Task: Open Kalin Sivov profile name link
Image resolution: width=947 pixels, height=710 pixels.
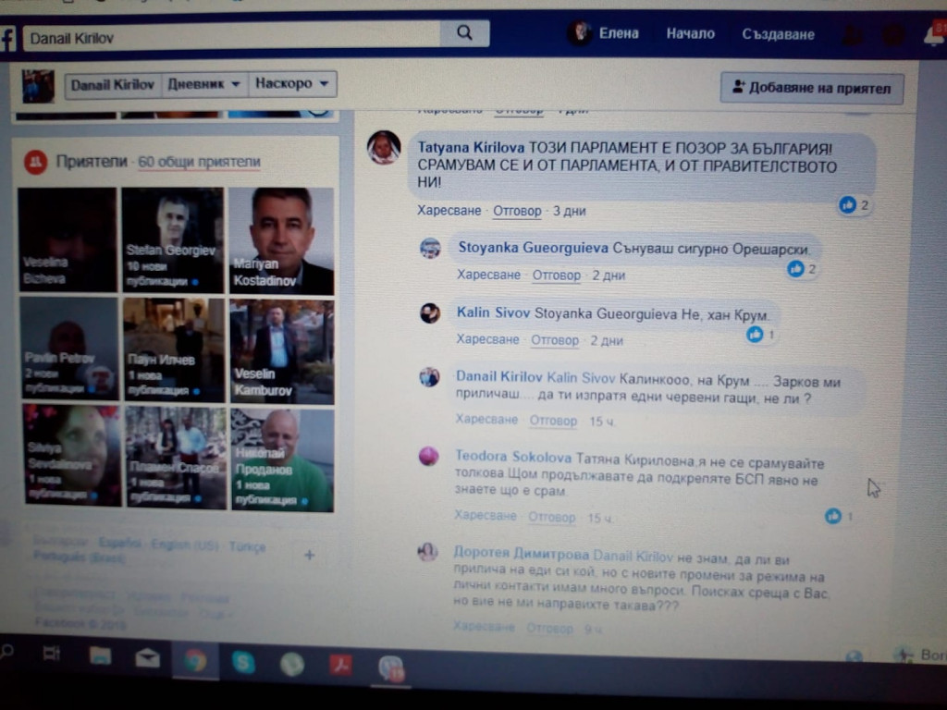Action: click(x=493, y=312)
